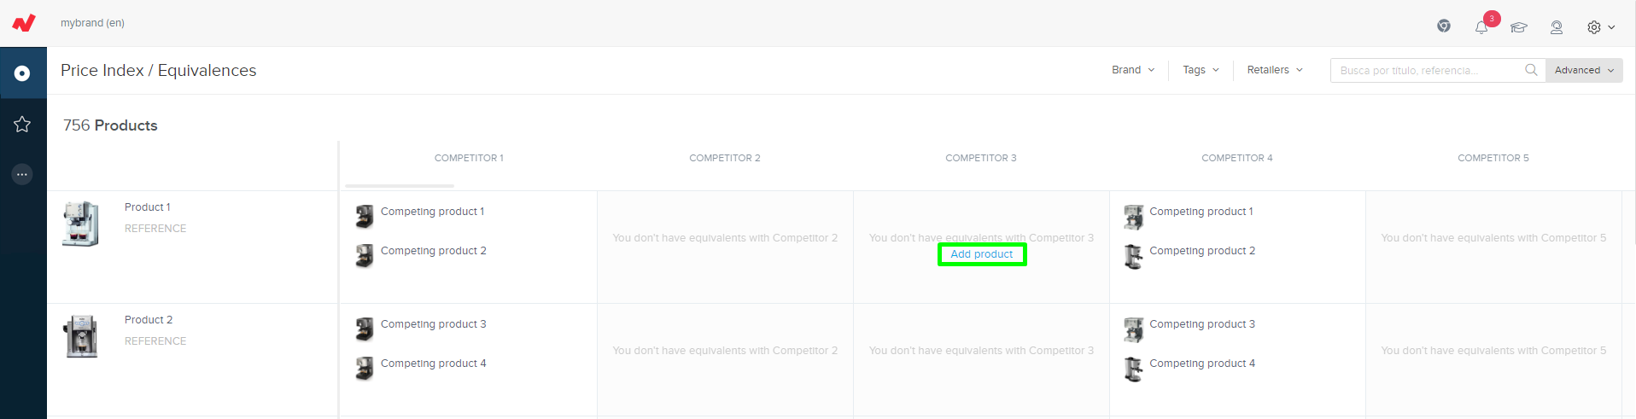The height and width of the screenshot is (419, 1636).
Task: Open Competing product 2 thumbnail under Competitor 1
Action: coord(365,256)
